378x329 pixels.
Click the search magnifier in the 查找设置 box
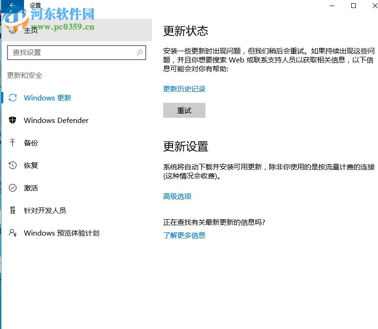pyautogui.click(x=140, y=52)
